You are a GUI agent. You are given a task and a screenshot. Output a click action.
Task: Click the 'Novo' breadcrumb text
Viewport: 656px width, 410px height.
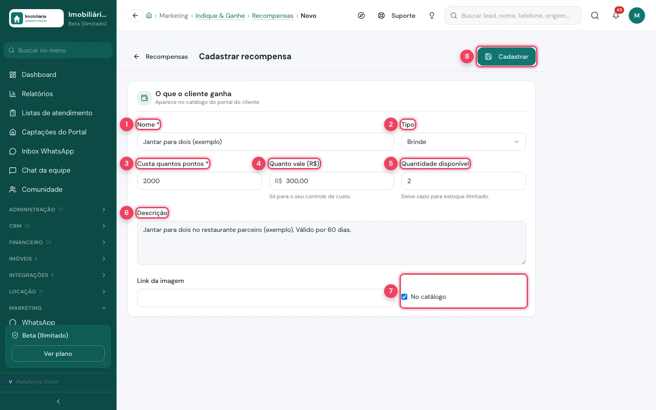pos(308,15)
